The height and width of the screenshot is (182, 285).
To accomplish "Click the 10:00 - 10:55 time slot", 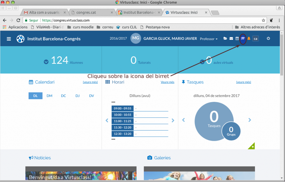I will pos(122,115).
